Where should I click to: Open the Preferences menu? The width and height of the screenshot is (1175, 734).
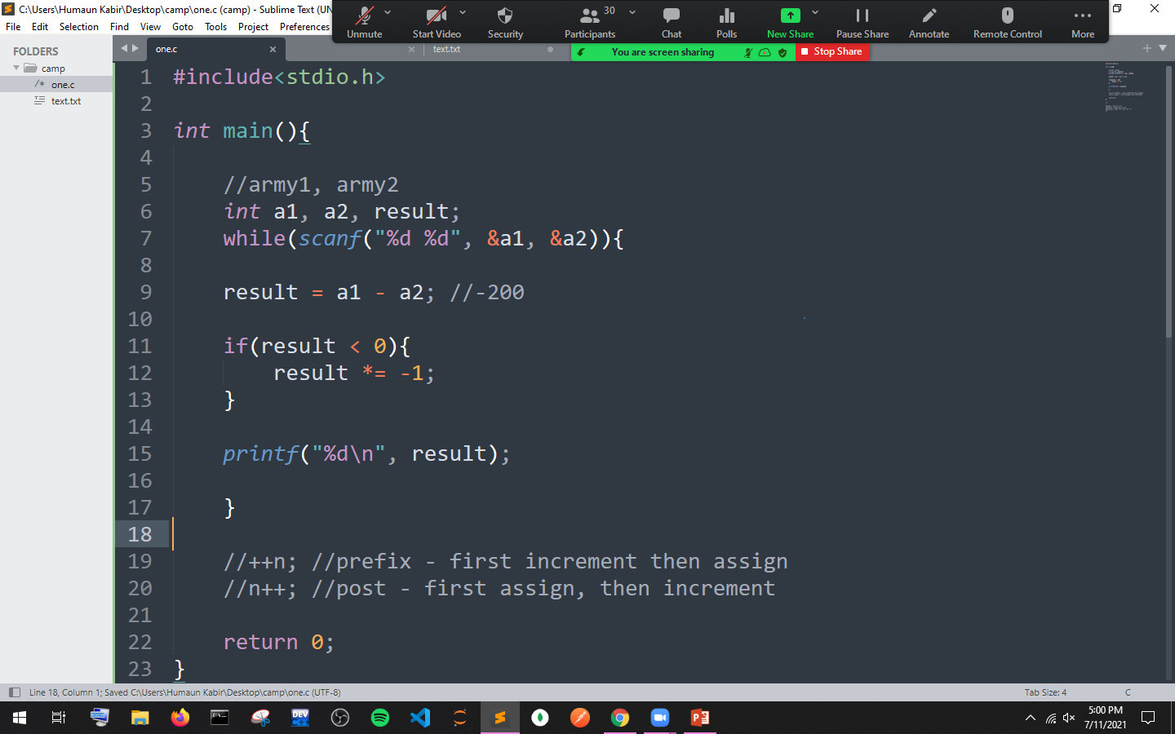(x=304, y=27)
